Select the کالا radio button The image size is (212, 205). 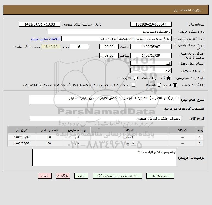tap(168, 78)
